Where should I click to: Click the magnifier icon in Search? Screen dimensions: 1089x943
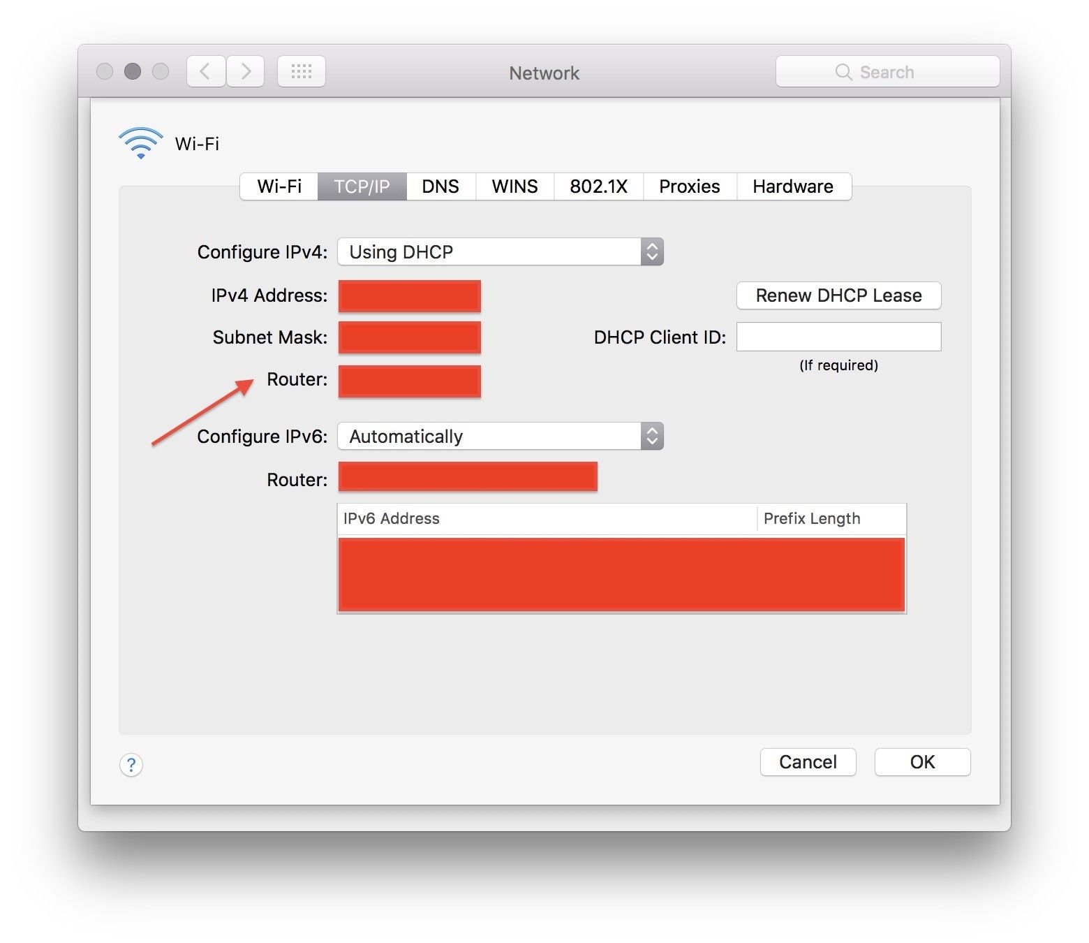pyautogui.click(x=843, y=72)
